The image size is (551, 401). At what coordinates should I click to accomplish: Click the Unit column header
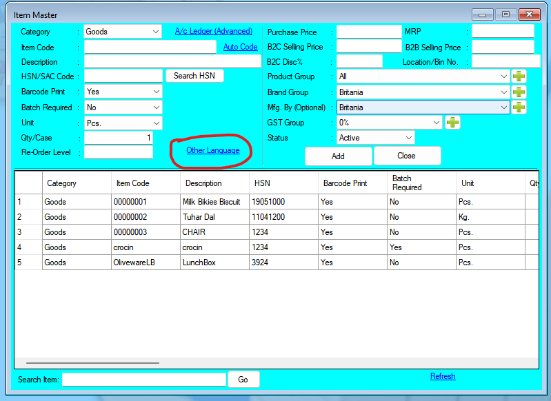[490, 183]
